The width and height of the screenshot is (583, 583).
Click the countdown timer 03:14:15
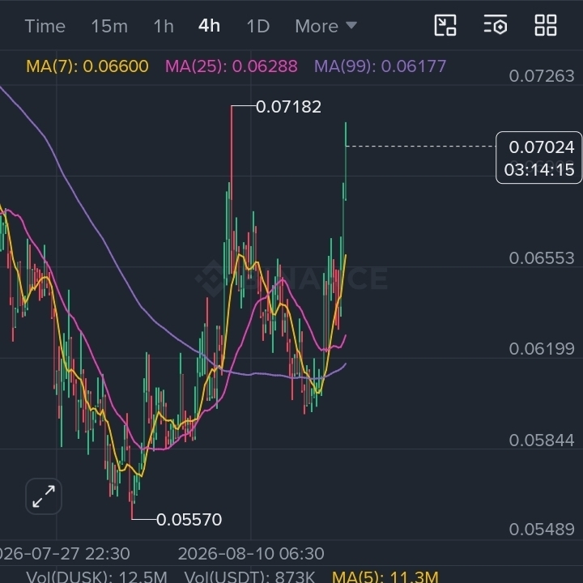539,170
